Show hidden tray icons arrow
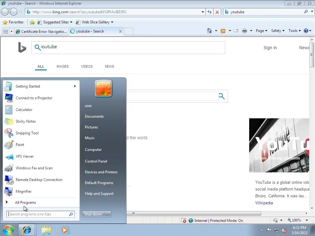The height and width of the screenshot is (236, 315). (261, 230)
